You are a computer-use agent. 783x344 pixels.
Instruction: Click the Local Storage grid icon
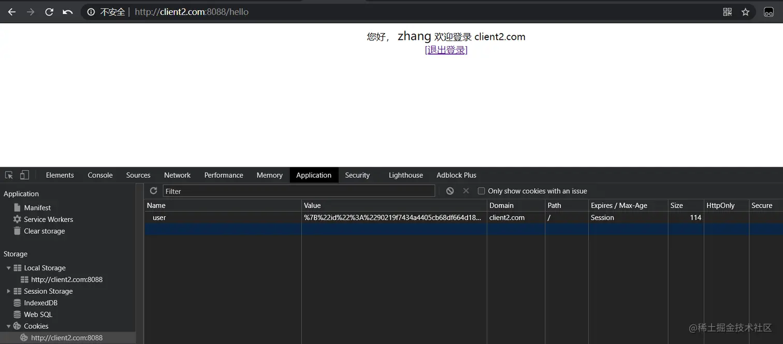17,268
